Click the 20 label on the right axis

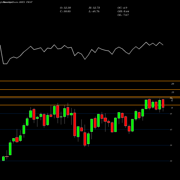[172, 84]
